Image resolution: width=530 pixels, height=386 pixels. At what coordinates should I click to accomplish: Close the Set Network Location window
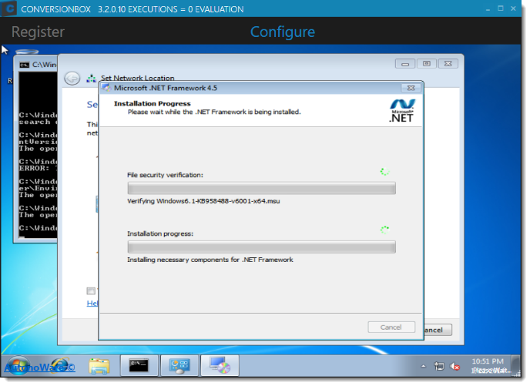(448, 63)
